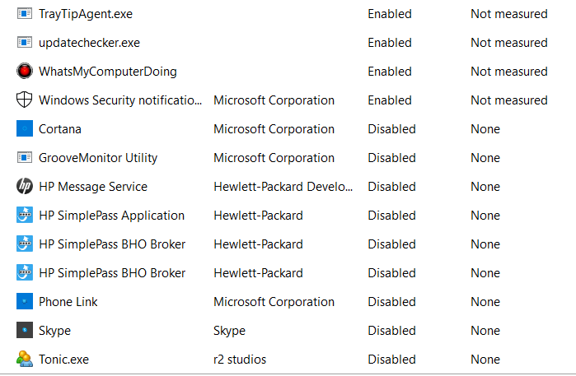The width and height of the screenshot is (576, 376).
Task: Select the Cortana startup entry name
Action: pyautogui.click(x=60, y=129)
